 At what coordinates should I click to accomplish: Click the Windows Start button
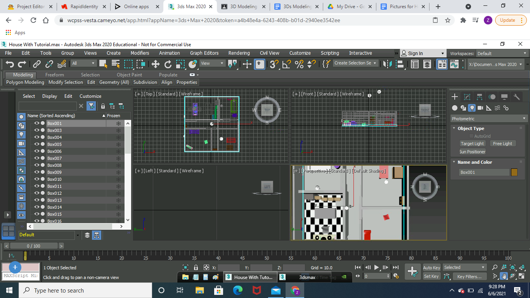click(9, 290)
